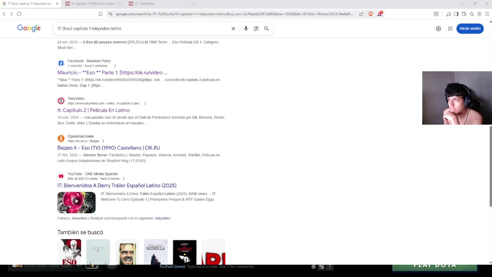Open a new tab with plus button
The image size is (492, 277).
(193, 3)
